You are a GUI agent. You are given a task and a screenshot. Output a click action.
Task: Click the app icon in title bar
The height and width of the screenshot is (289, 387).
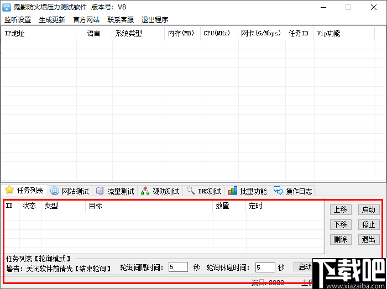(7, 7)
